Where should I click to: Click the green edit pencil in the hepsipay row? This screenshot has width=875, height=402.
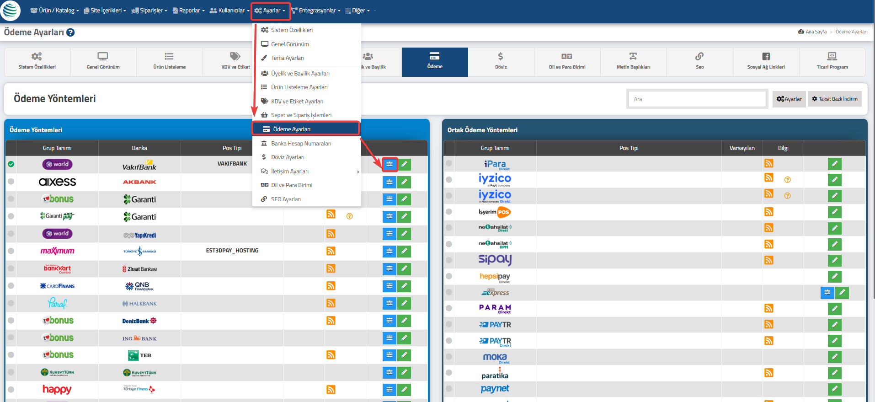(x=835, y=276)
